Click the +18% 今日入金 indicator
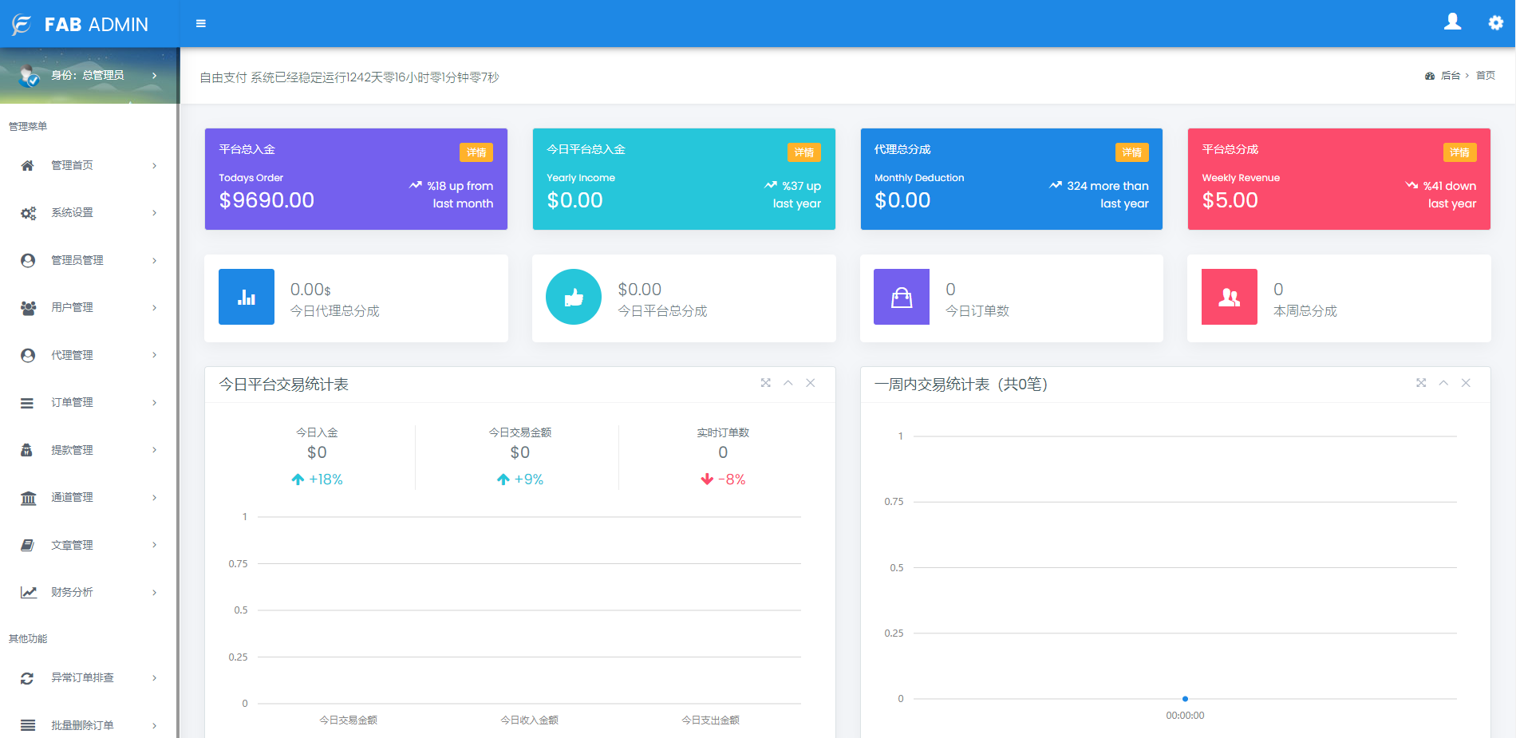1516x738 pixels. [x=317, y=480]
